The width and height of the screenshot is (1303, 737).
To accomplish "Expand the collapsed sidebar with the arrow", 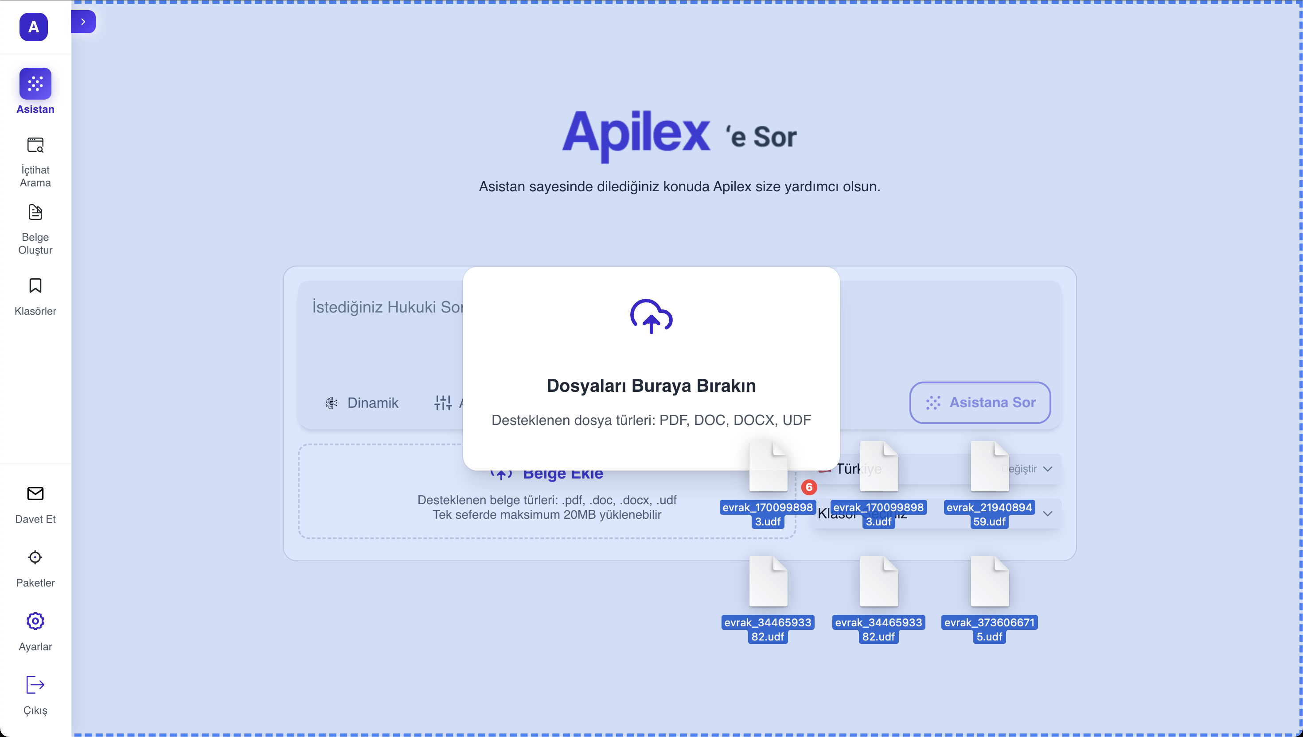I will click(83, 21).
